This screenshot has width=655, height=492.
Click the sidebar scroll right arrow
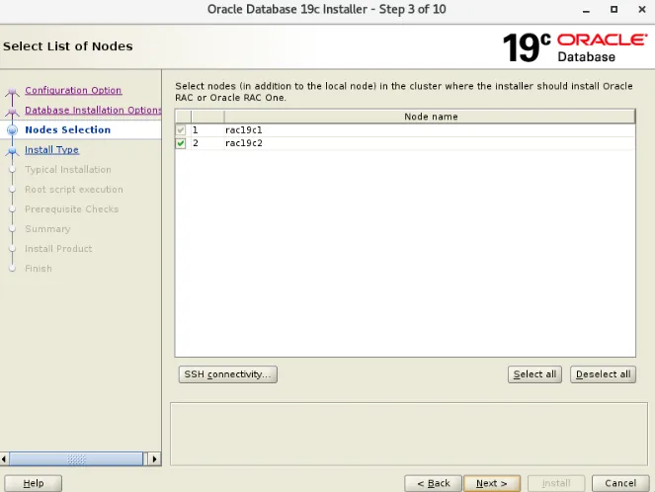pos(154,459)
